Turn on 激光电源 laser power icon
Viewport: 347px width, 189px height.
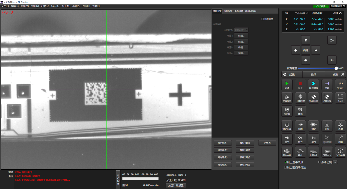(x=287, y=126)
